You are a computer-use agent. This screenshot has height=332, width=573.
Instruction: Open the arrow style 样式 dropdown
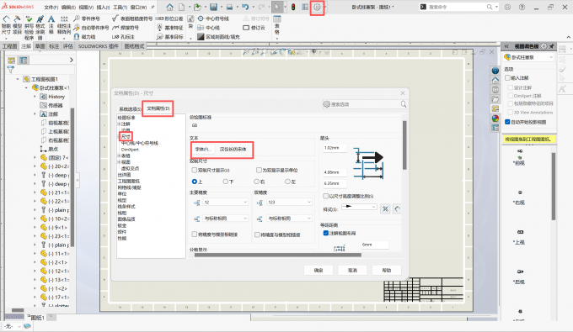coord(359,207)
